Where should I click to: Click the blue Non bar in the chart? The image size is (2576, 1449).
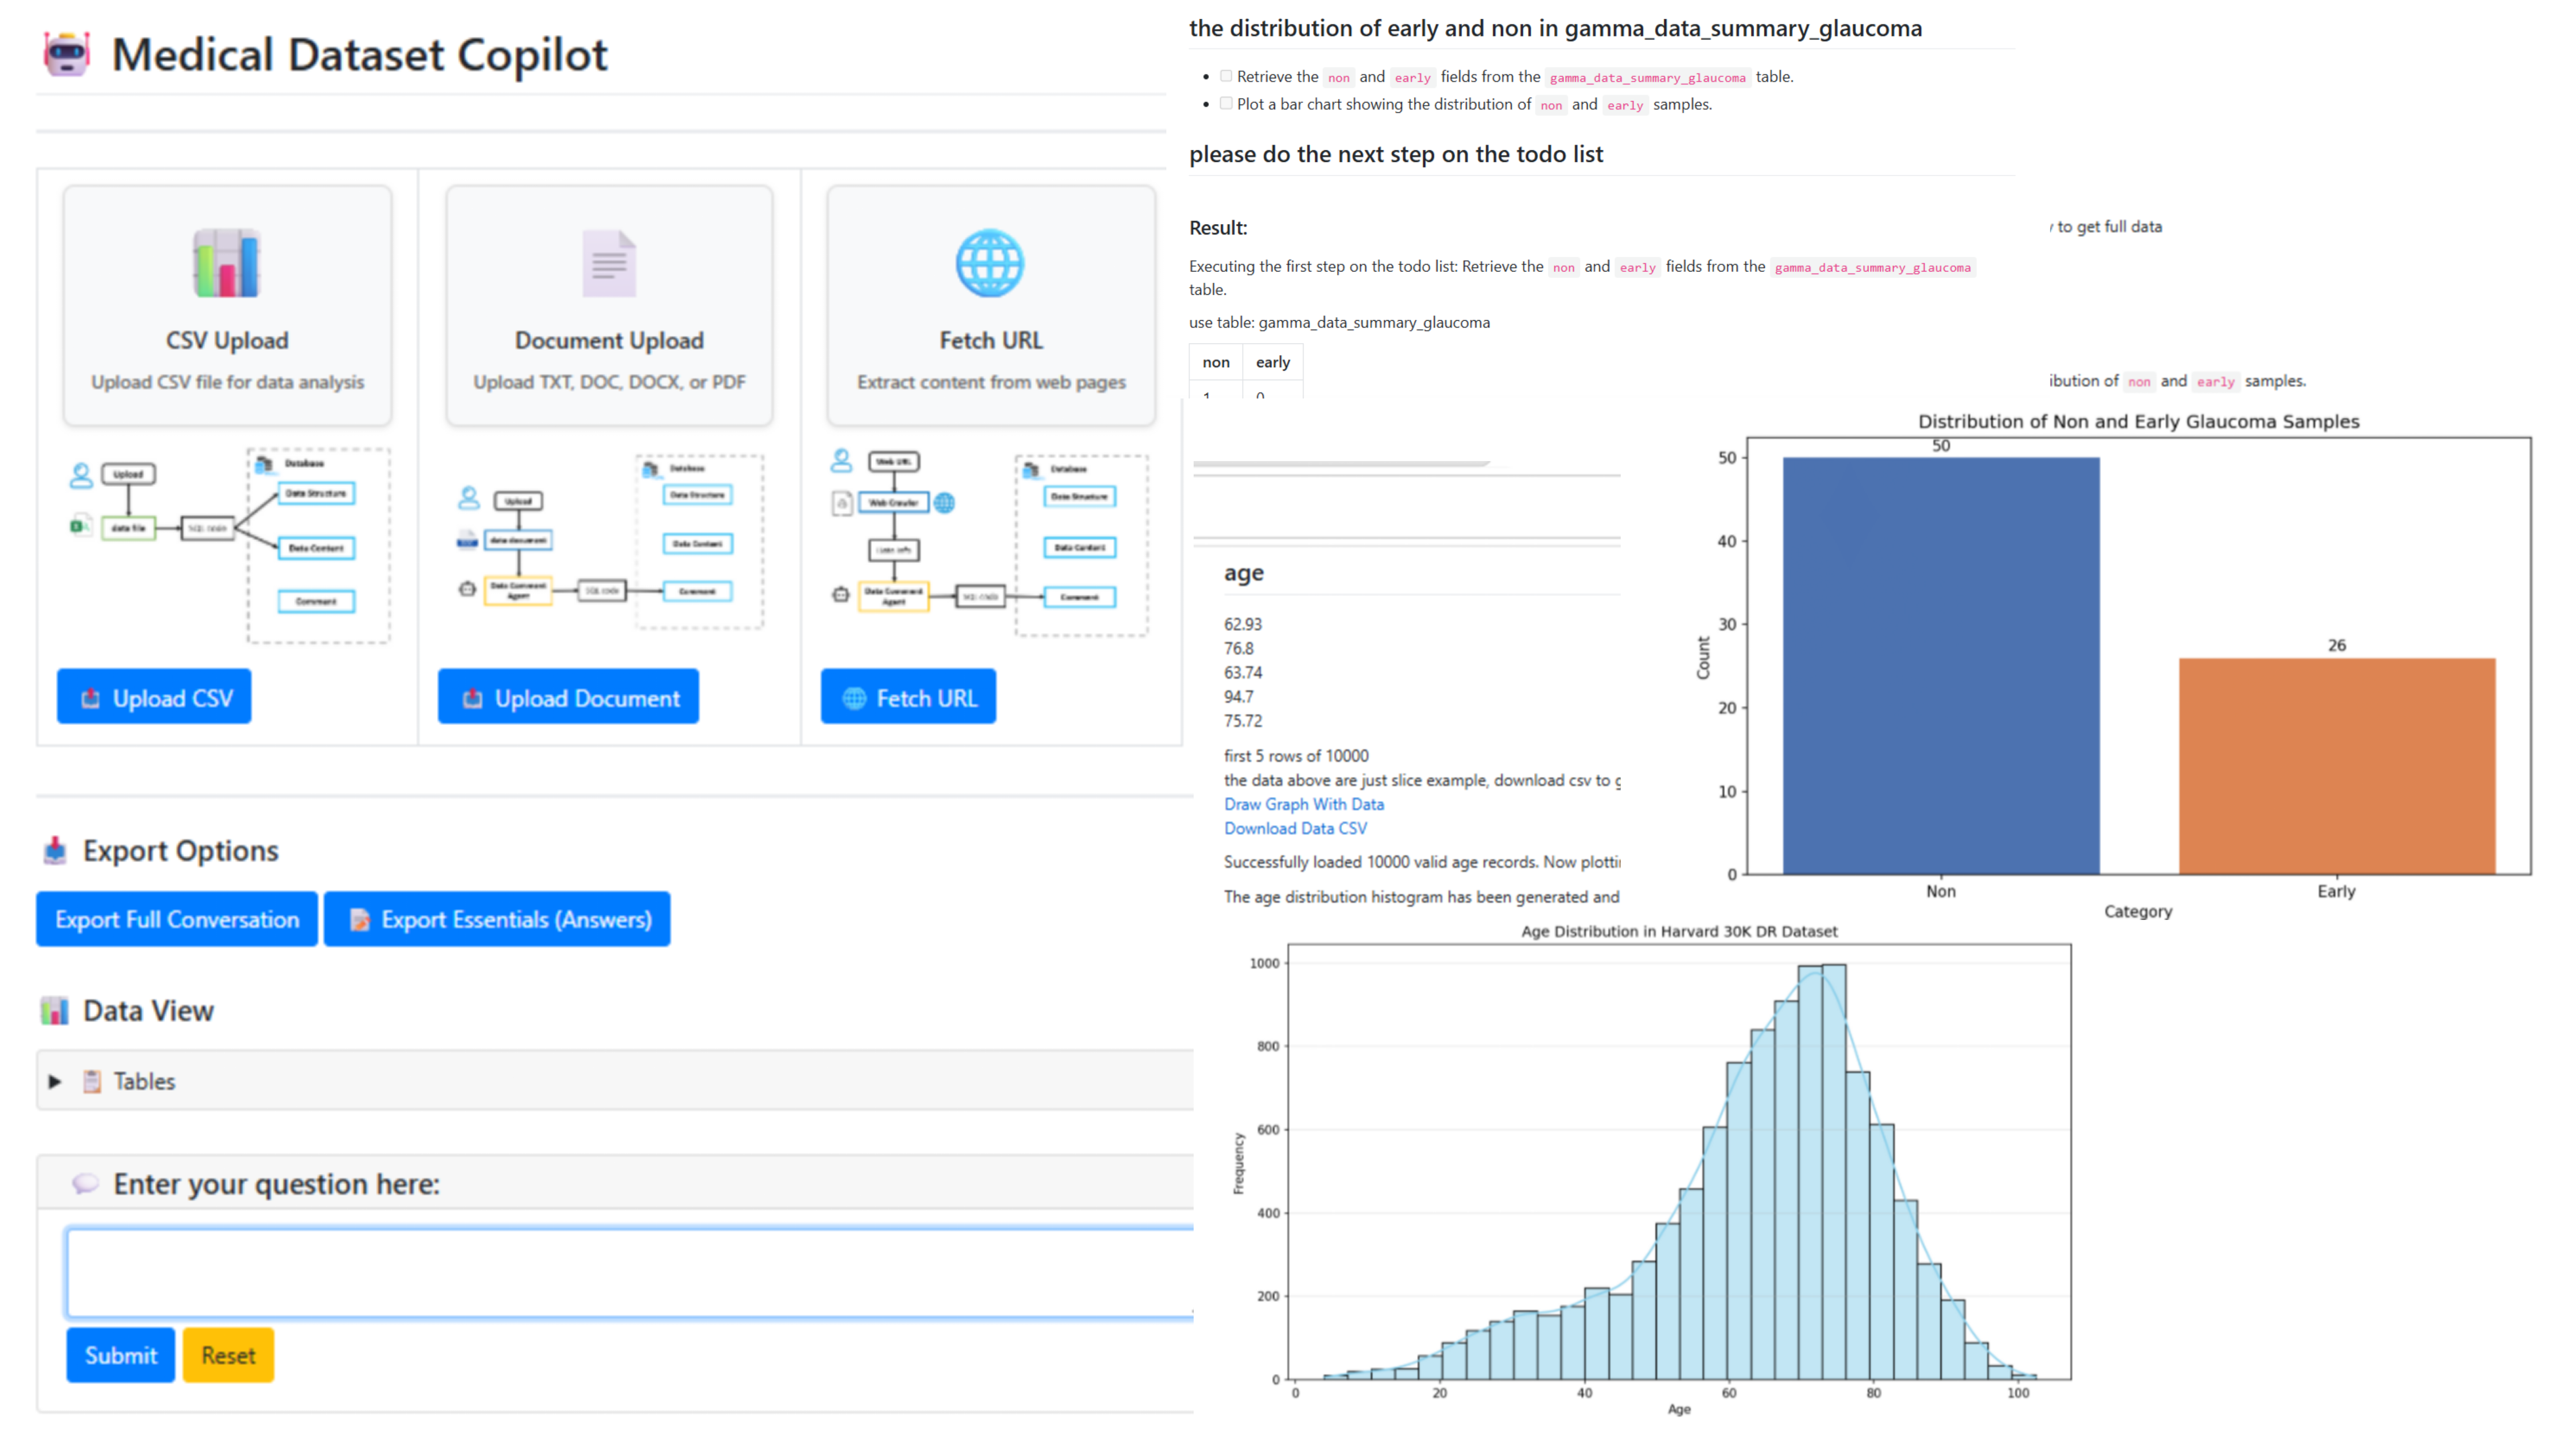pyautogui.click(x=1941, y=666)
